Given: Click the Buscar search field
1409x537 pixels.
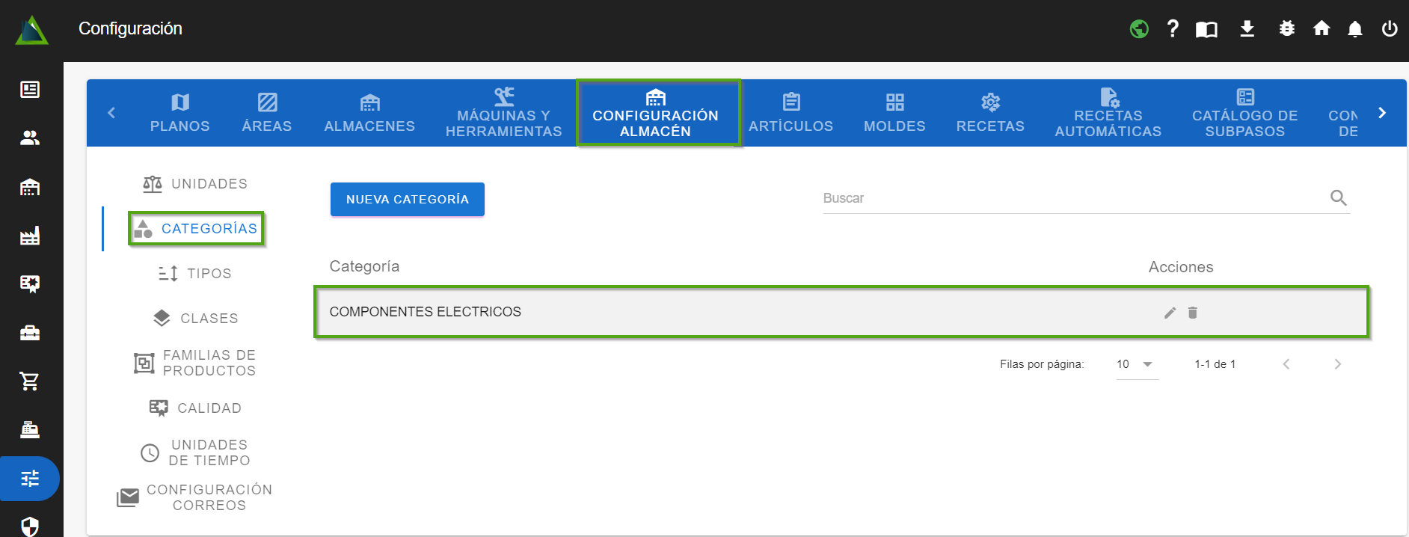Looking at the screenshot, I should click(1069, 198).
